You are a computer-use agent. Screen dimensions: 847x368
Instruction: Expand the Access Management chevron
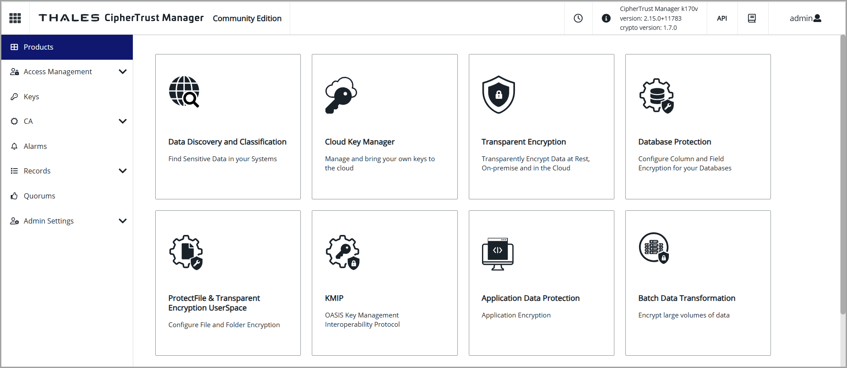123,72
